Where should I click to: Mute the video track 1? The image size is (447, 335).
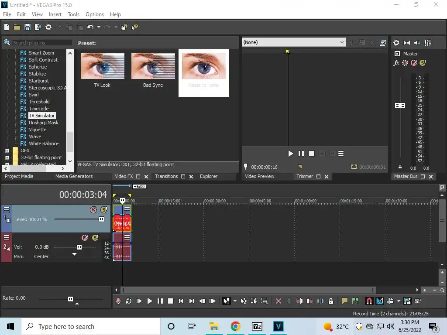(93, 210)
